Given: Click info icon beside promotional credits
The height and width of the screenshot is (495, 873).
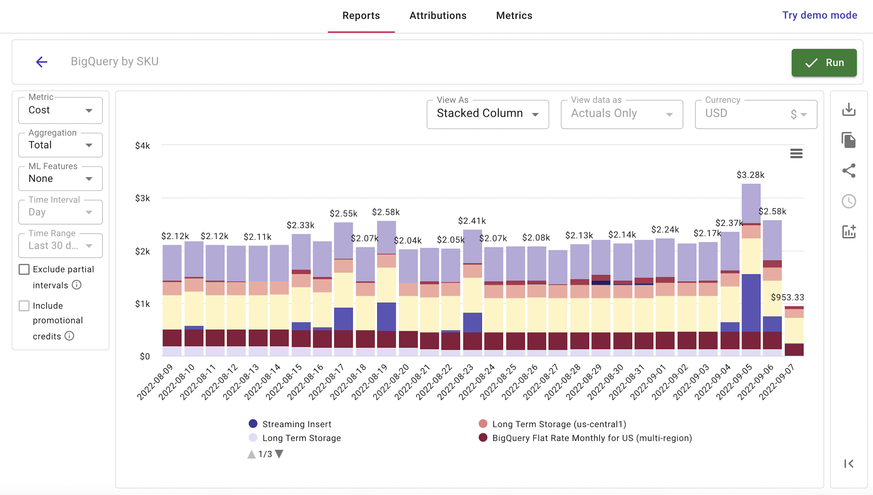Looking at the screenshot, I should pyautogui.click(x=69, y=336).
